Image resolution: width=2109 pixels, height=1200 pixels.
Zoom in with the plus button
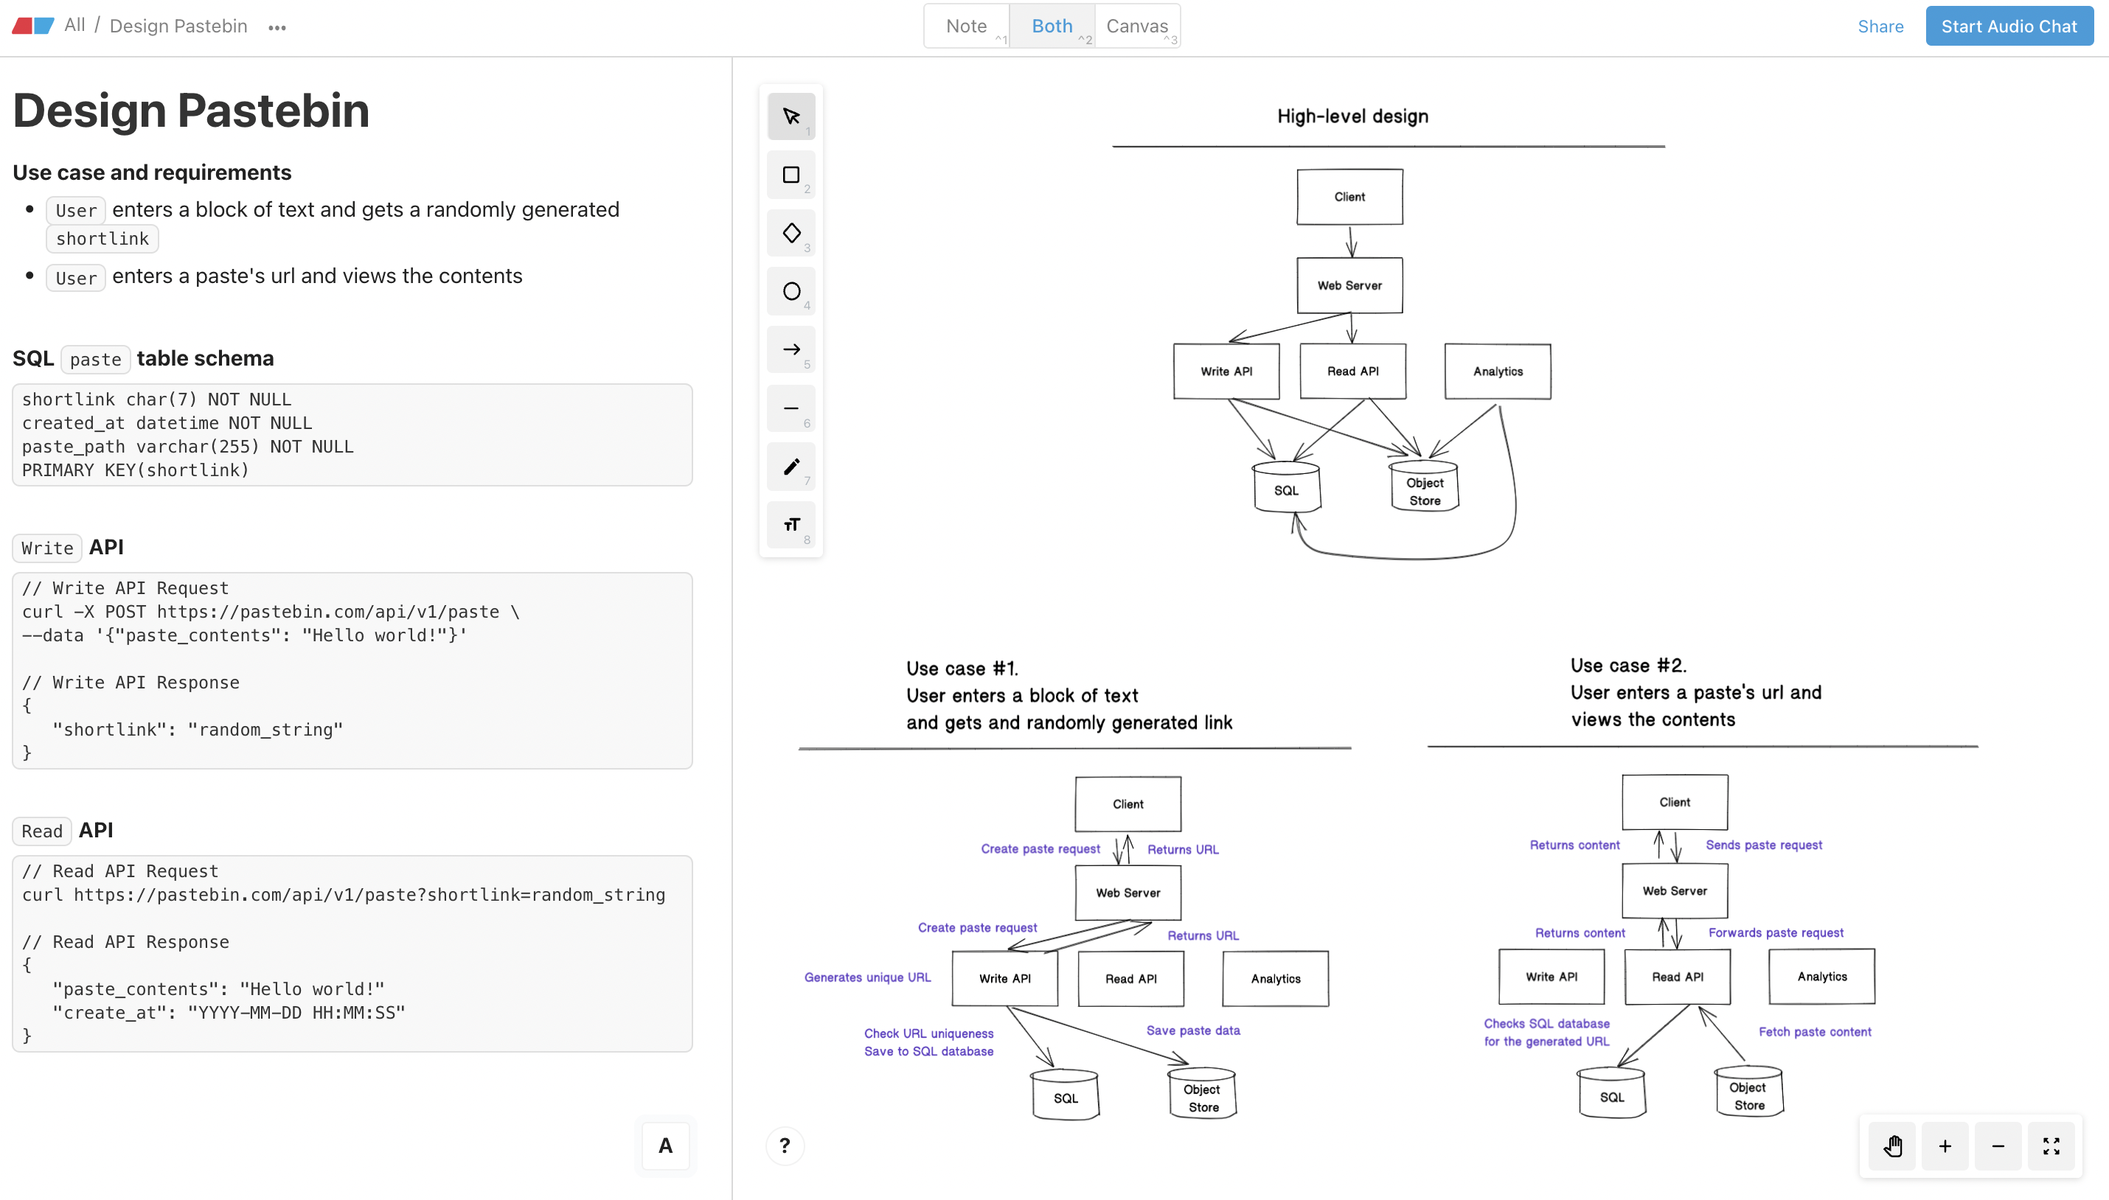(1945, 1145)
